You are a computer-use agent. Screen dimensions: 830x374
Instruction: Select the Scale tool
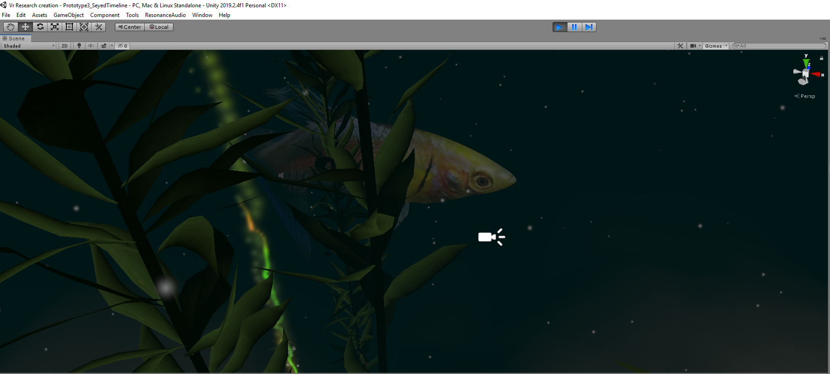coord(55,27)
